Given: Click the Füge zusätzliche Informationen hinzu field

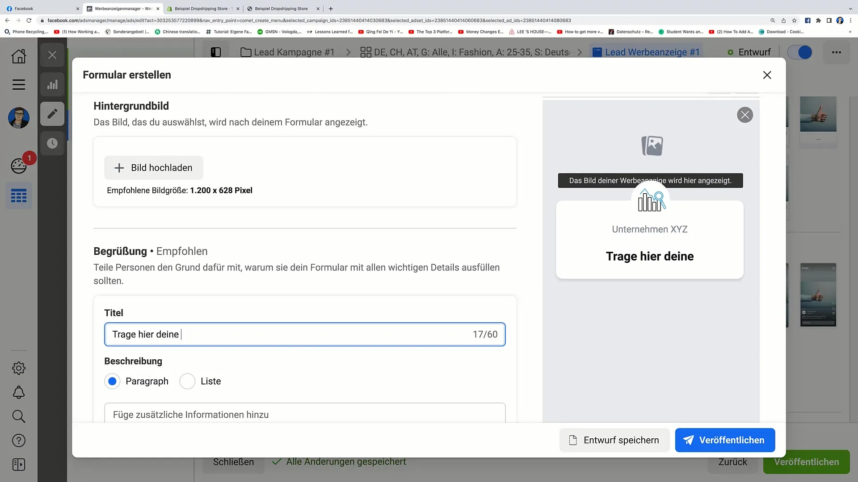Looking at the screenshot, I should (x=305, y=414).
